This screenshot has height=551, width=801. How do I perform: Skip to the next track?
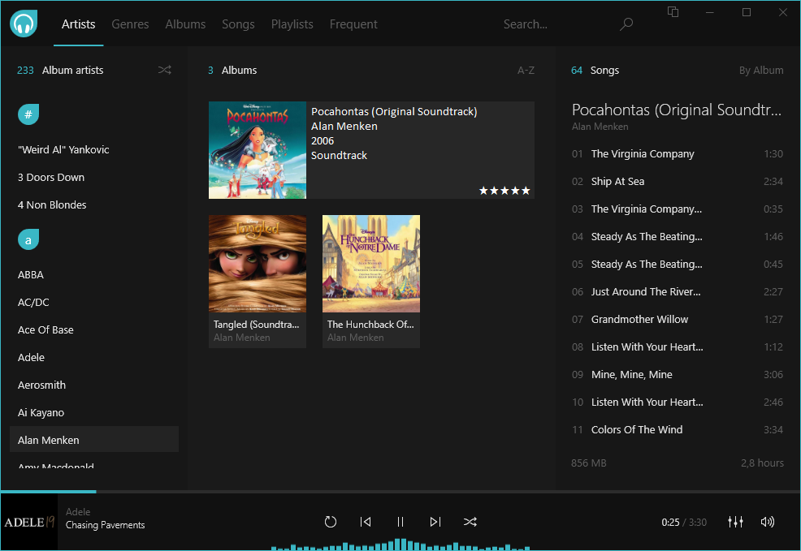[435, 522]
